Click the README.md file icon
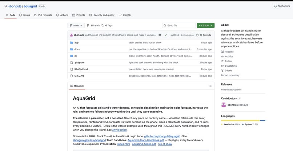 72,69
